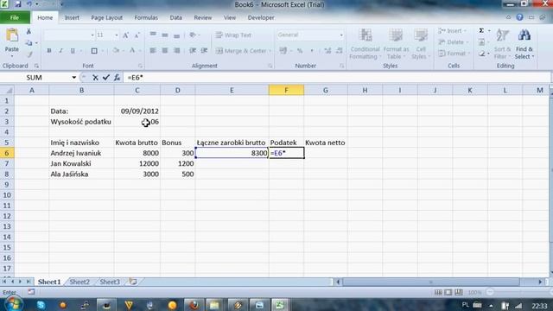This screenshot has height=311, width=553.
Task: Click the Format Painter brush icon
Action: pos(29,54)
